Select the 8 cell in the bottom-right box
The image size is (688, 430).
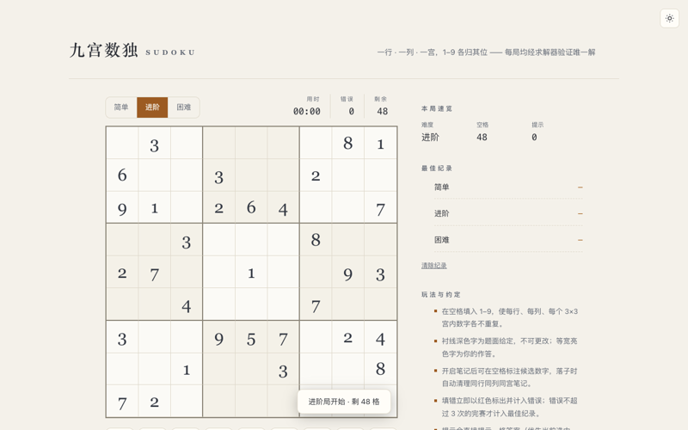click(380, 369)
